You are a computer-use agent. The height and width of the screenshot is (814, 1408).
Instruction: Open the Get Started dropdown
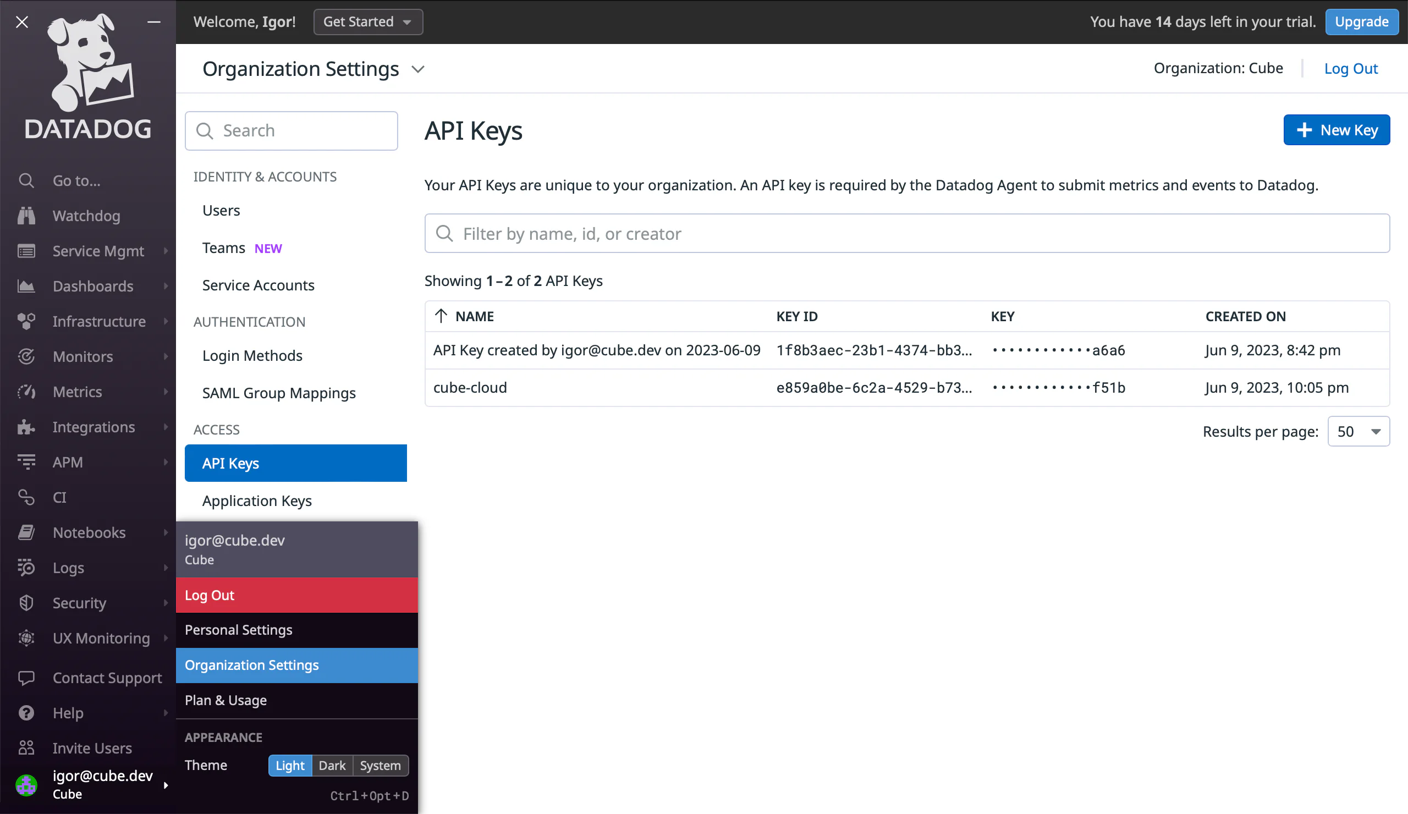367,22
